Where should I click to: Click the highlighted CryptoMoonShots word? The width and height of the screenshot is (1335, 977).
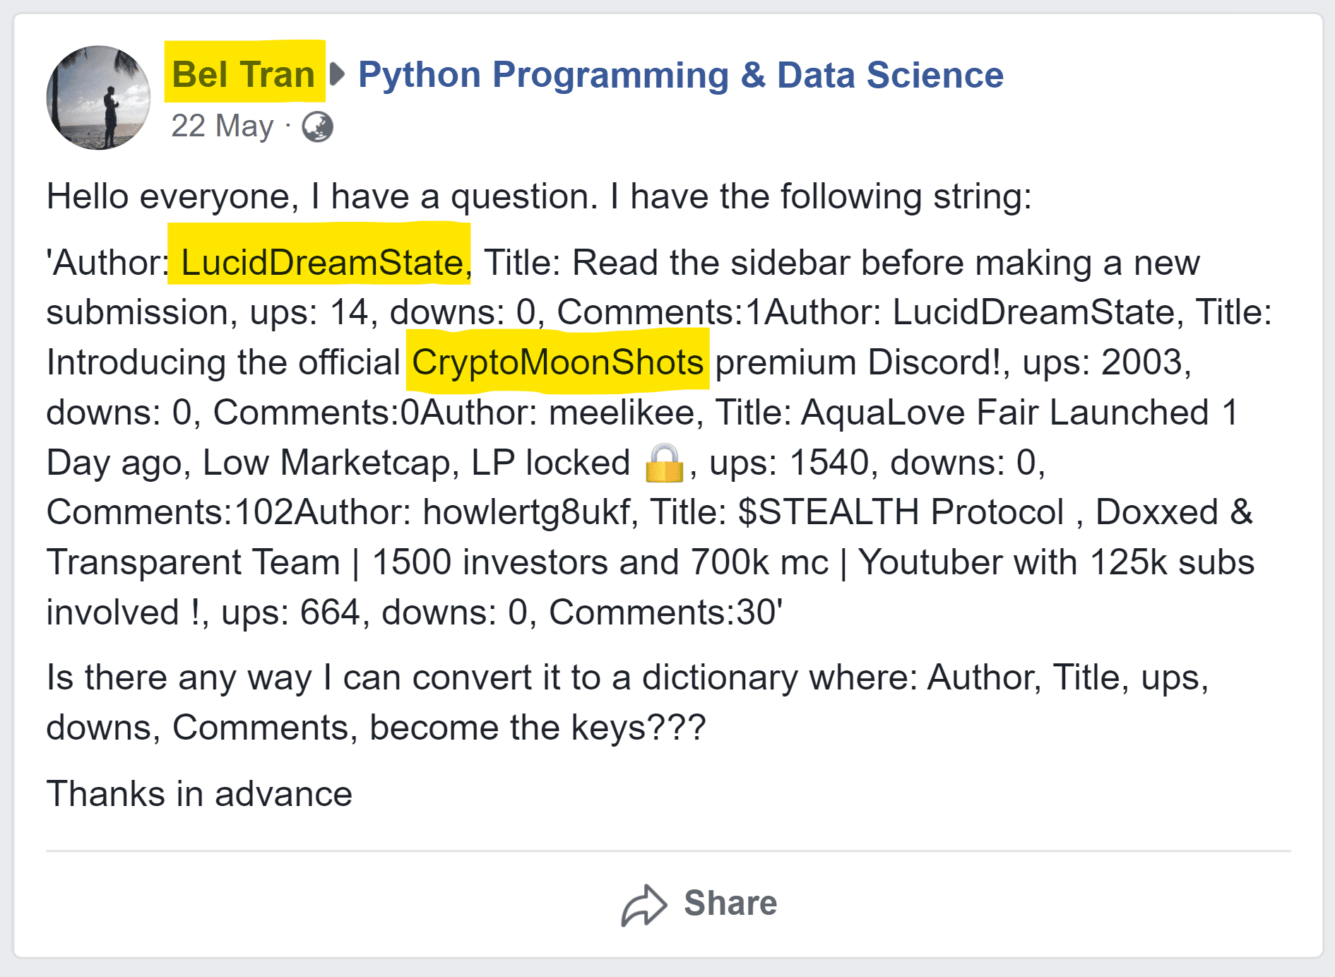pyautogui.click(x=557, y=362)
